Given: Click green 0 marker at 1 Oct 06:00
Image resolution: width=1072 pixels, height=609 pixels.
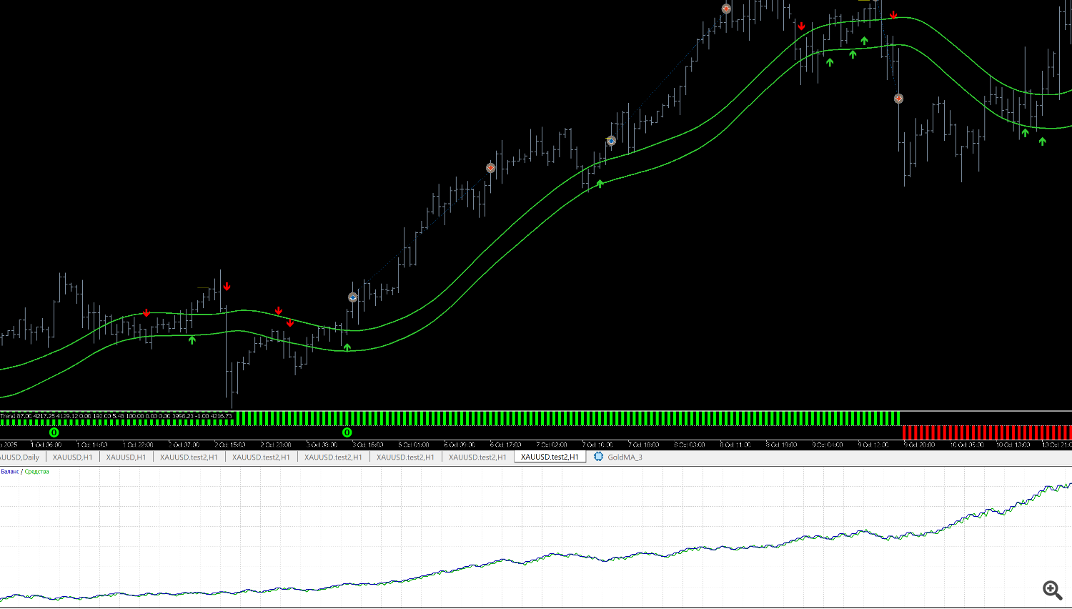Looking at the screenshot, I should click(54, 432).
